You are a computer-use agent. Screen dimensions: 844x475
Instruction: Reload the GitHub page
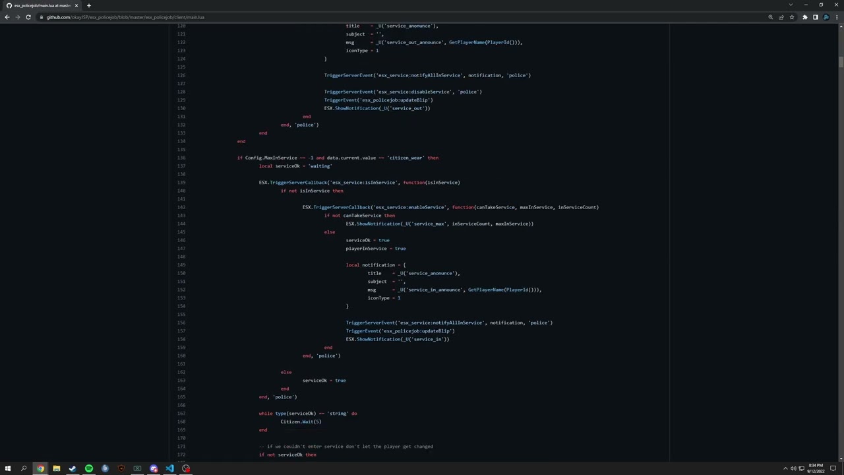click(28, 17)
